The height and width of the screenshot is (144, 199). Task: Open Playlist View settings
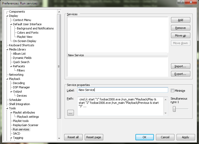coord(25,37)
